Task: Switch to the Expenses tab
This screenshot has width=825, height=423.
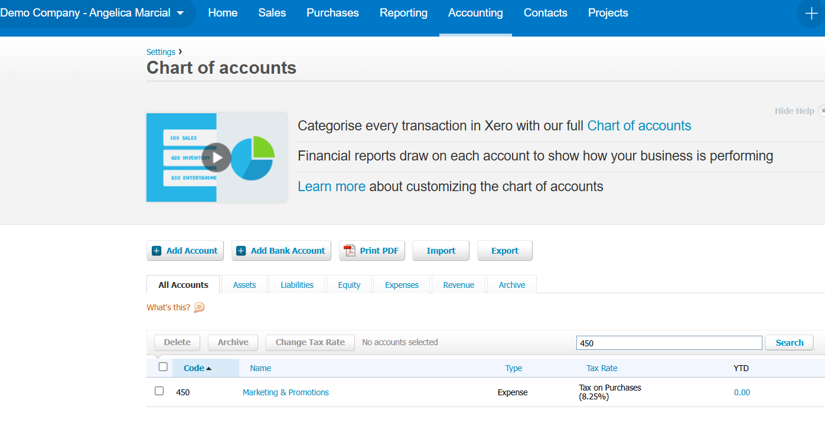Action: (402, 284)
